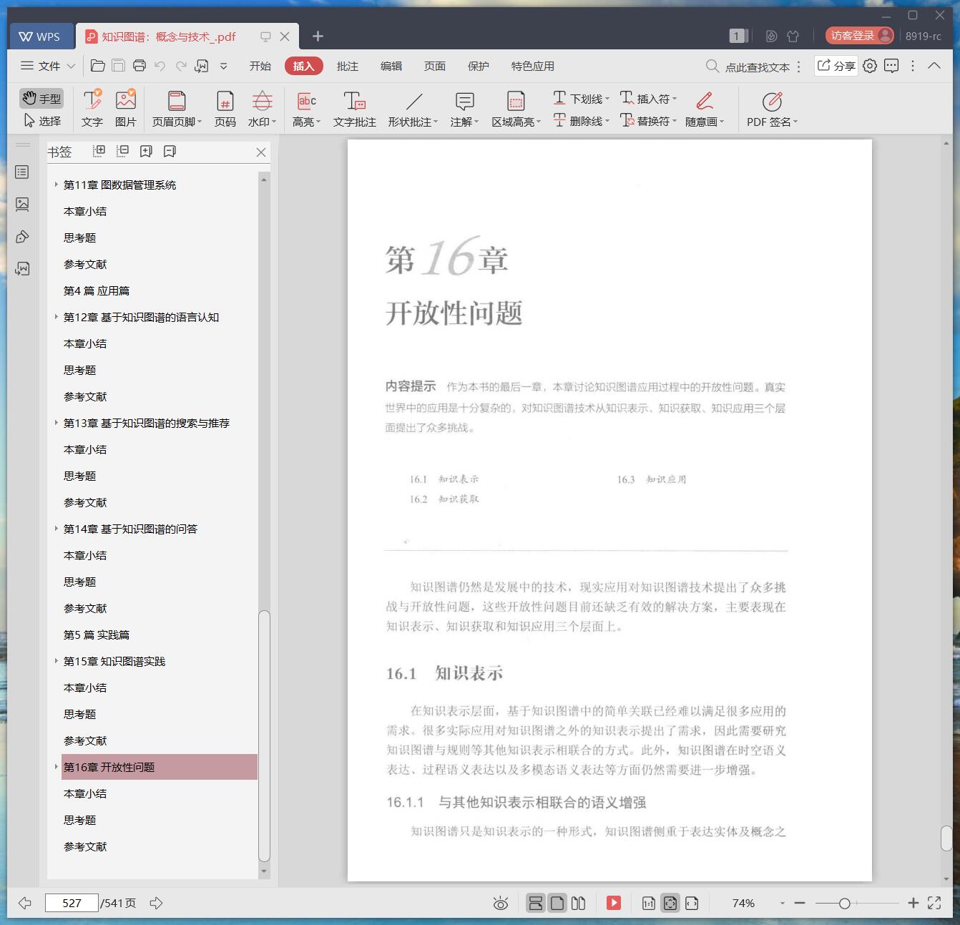Expand 第13章 基于知识图谱的搜索与推荐 bookmark
This screenshot has height=925, width=960.
click(x=56, y=423)
